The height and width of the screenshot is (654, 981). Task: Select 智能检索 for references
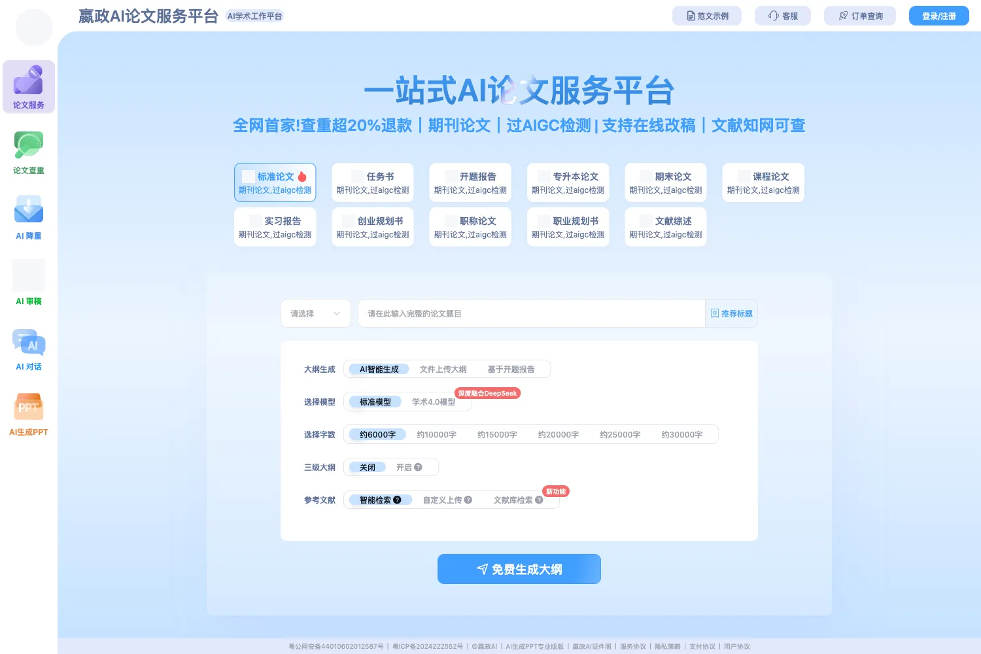pyautogui.click(x=379, y=500)
